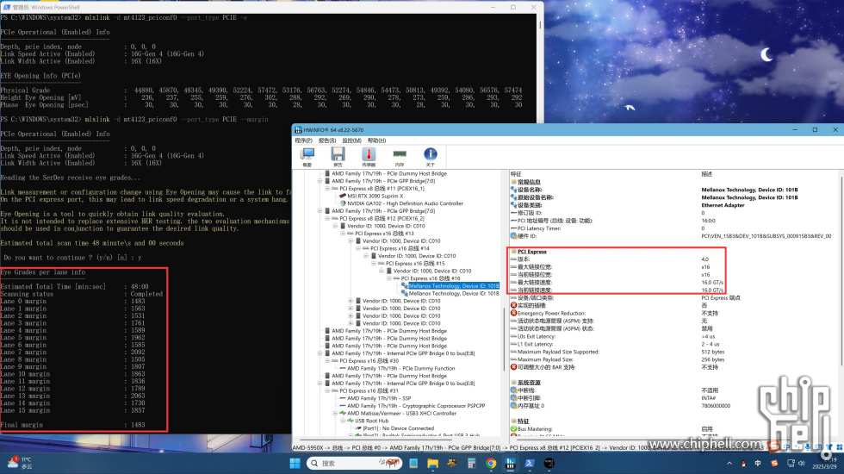Click the 常规信息 general info section header
844x474 pixels.
tap(529, 182)
